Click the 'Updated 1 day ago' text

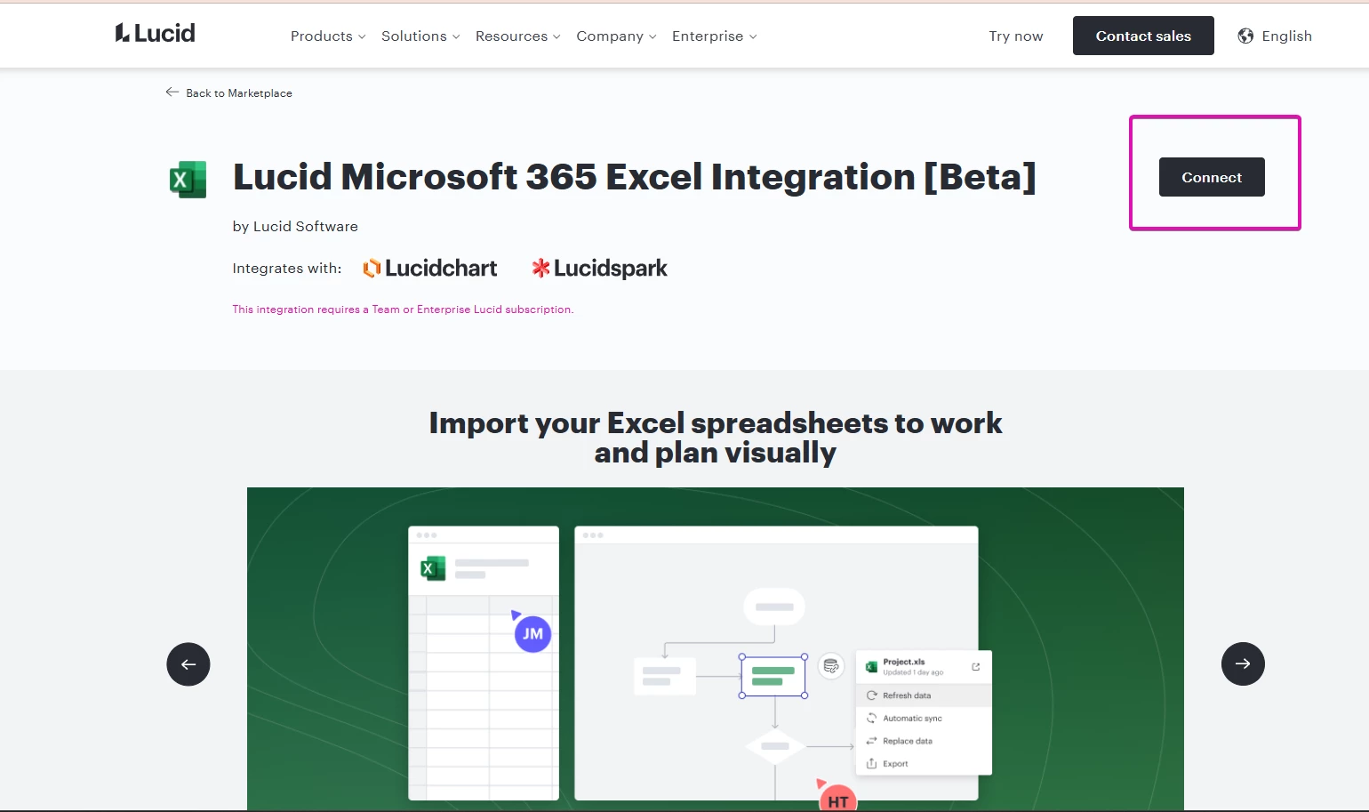point(913,672)
